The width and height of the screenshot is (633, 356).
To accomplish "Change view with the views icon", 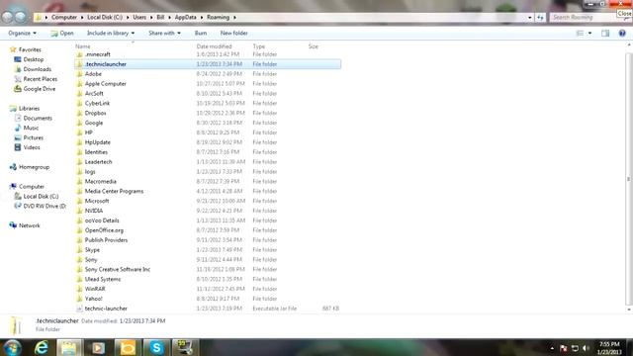I will [x=580, y=33].
